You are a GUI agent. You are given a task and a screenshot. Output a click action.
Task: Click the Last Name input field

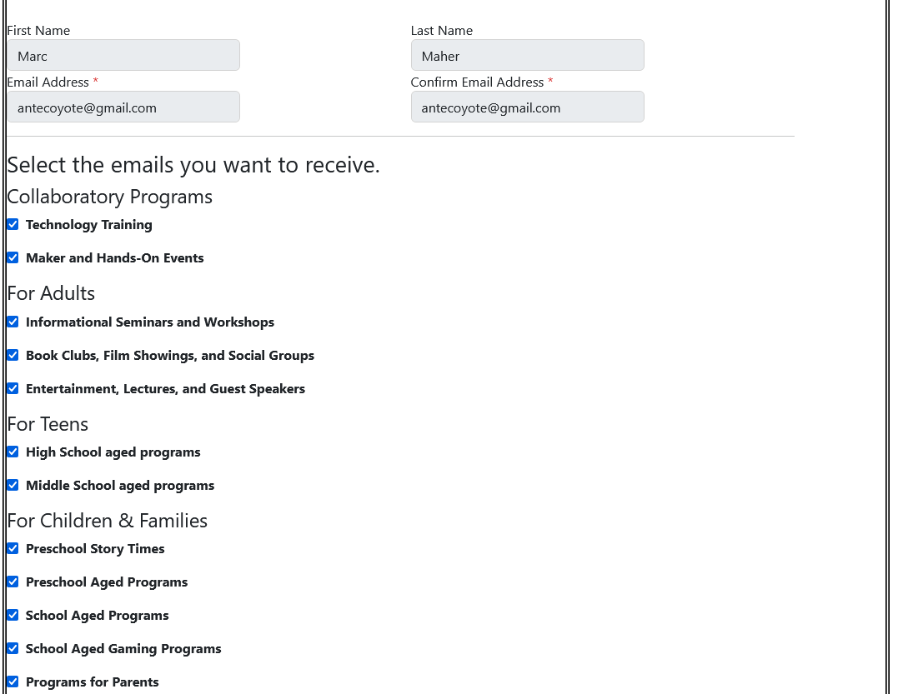527,56
